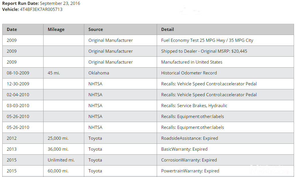Click the Source column header
This screenshot has width=296, height=177.
click(x=95, y=29)
